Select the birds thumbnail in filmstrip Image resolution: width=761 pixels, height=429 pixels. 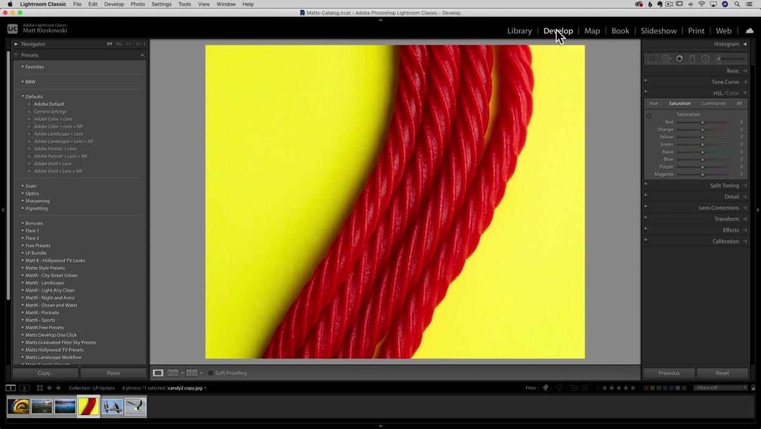pos(112,406)
